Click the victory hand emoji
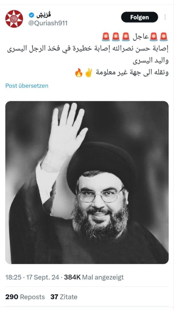This screenshot has width=174, height=310. pyautogui.click(x=89, y=73)
